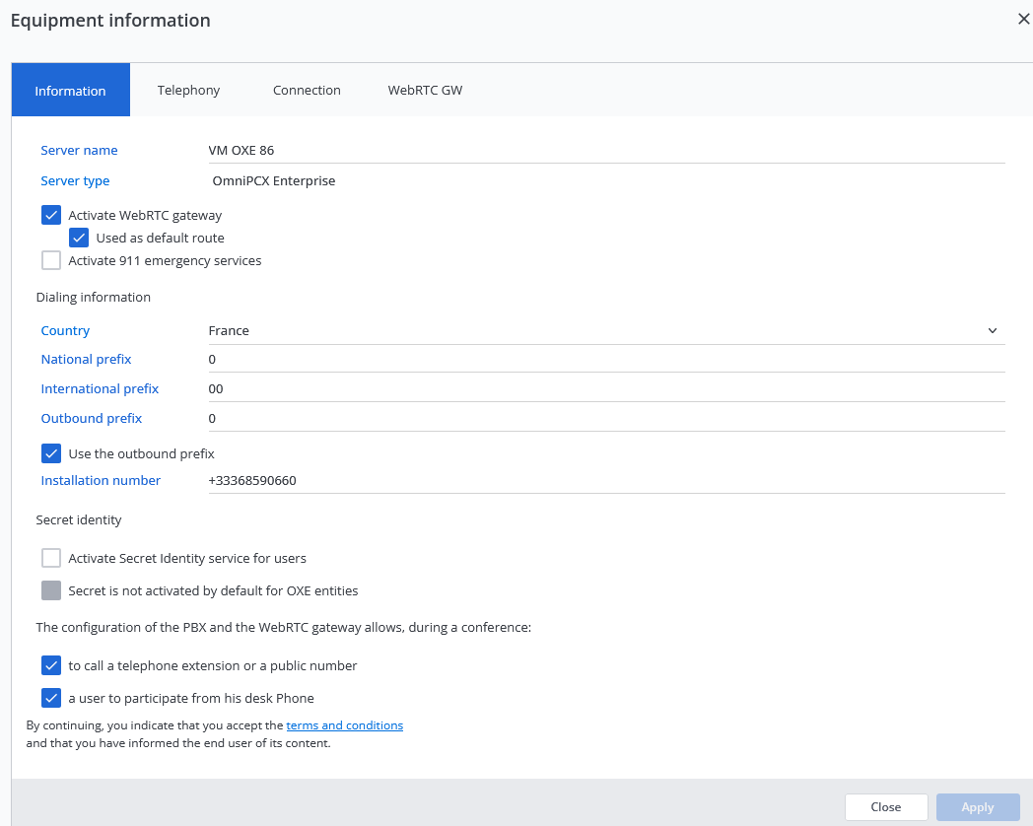1033x826 pixels.
Task: Click the Close button
Action: click(x=886, y=807)
